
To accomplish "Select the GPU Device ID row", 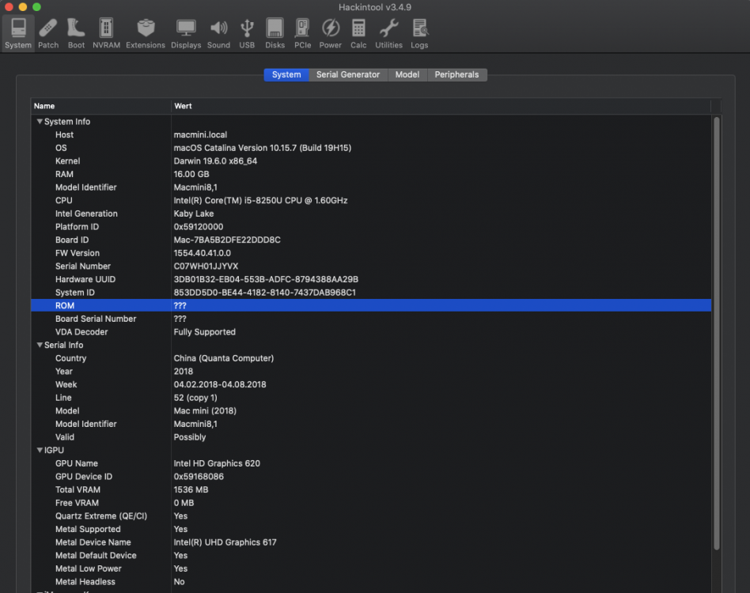I will pyautogui.click(x=371, y=477).
